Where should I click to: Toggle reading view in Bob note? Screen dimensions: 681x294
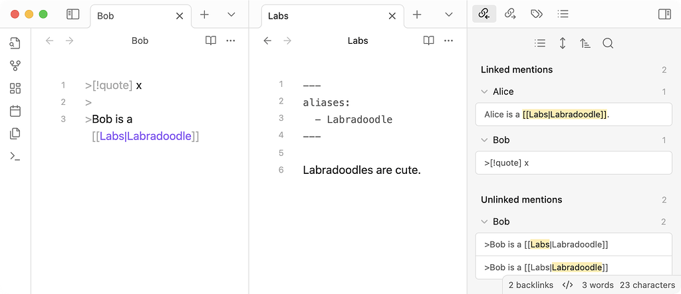210,40
